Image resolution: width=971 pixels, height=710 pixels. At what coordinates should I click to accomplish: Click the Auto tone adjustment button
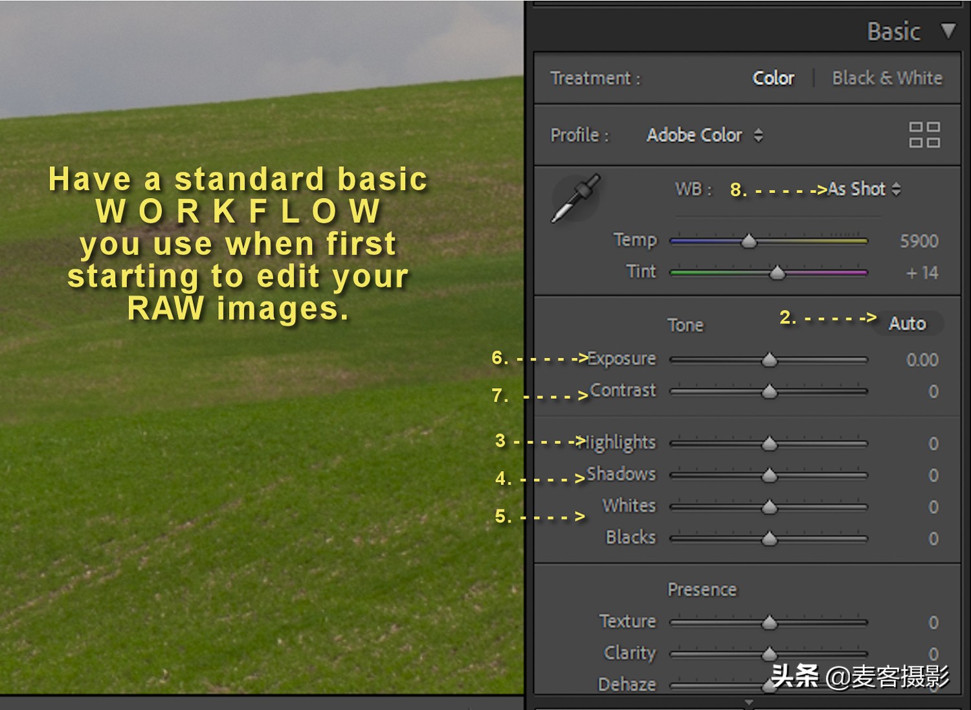[908, 323]
